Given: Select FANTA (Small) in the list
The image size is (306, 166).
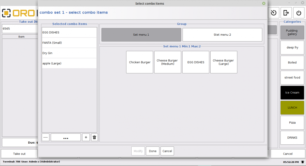Looking at the screenshot, I should [69, 43].
